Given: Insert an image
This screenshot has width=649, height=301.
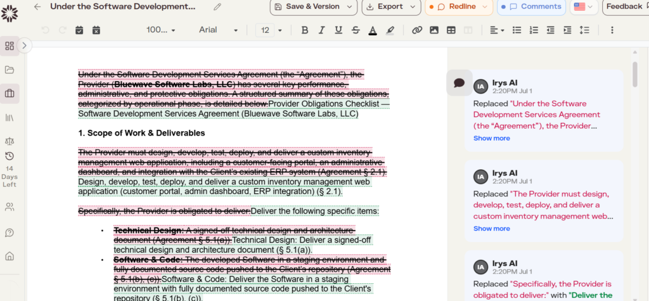Looking at the screenshot, I should 434,30.
